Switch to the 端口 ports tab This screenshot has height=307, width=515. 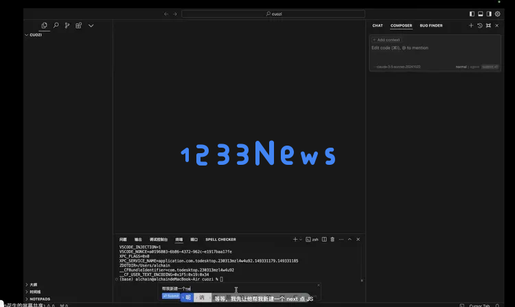pos(194,240)
